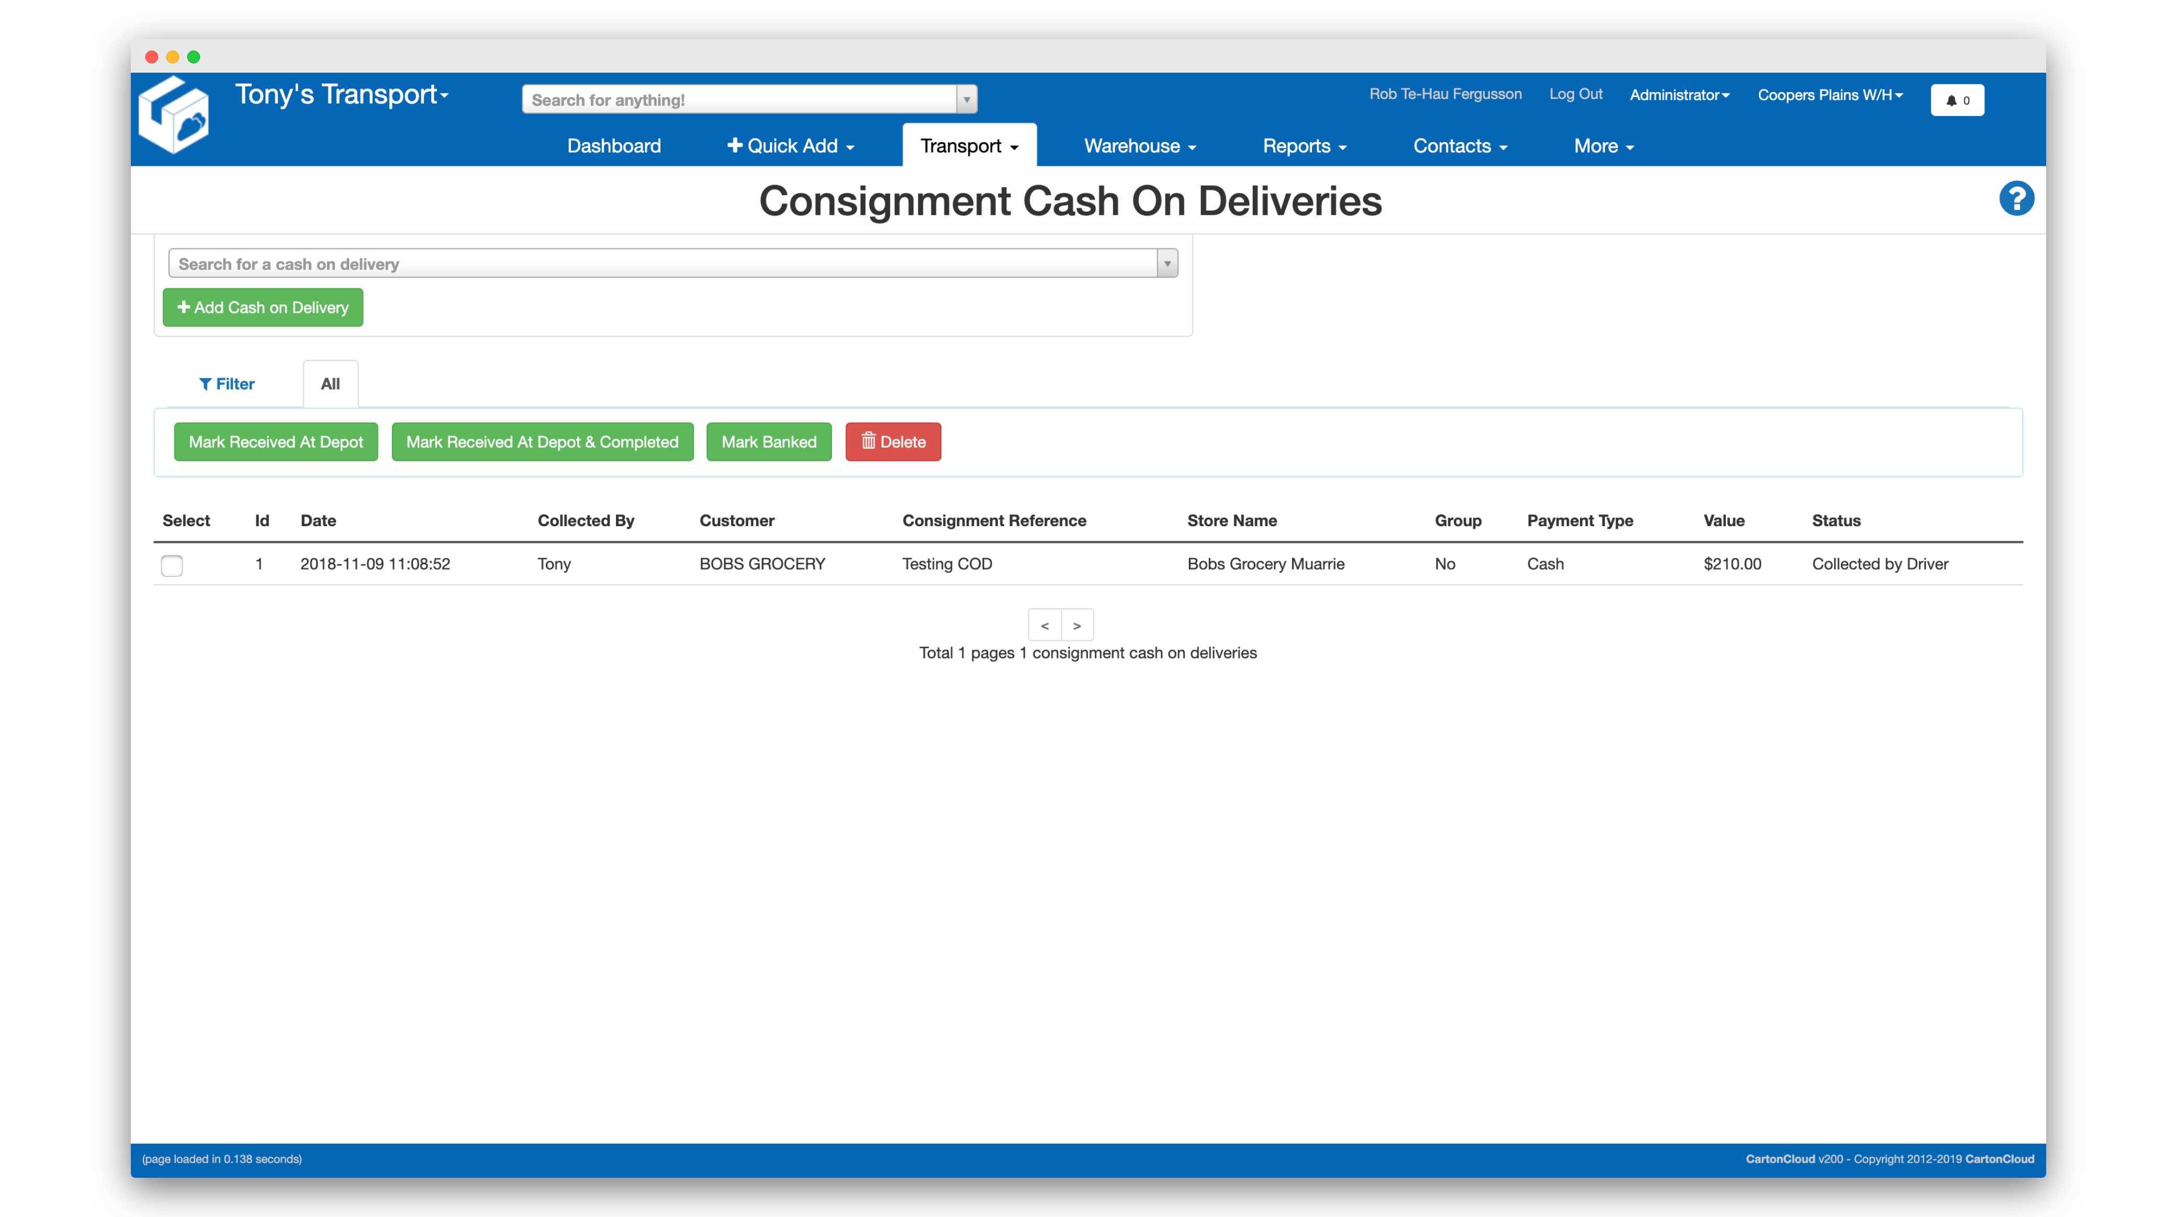The height and width of the screenshot is (1217, 2177).
Task: Click the Mark Received At Depot button
Action: coord(275,441)
